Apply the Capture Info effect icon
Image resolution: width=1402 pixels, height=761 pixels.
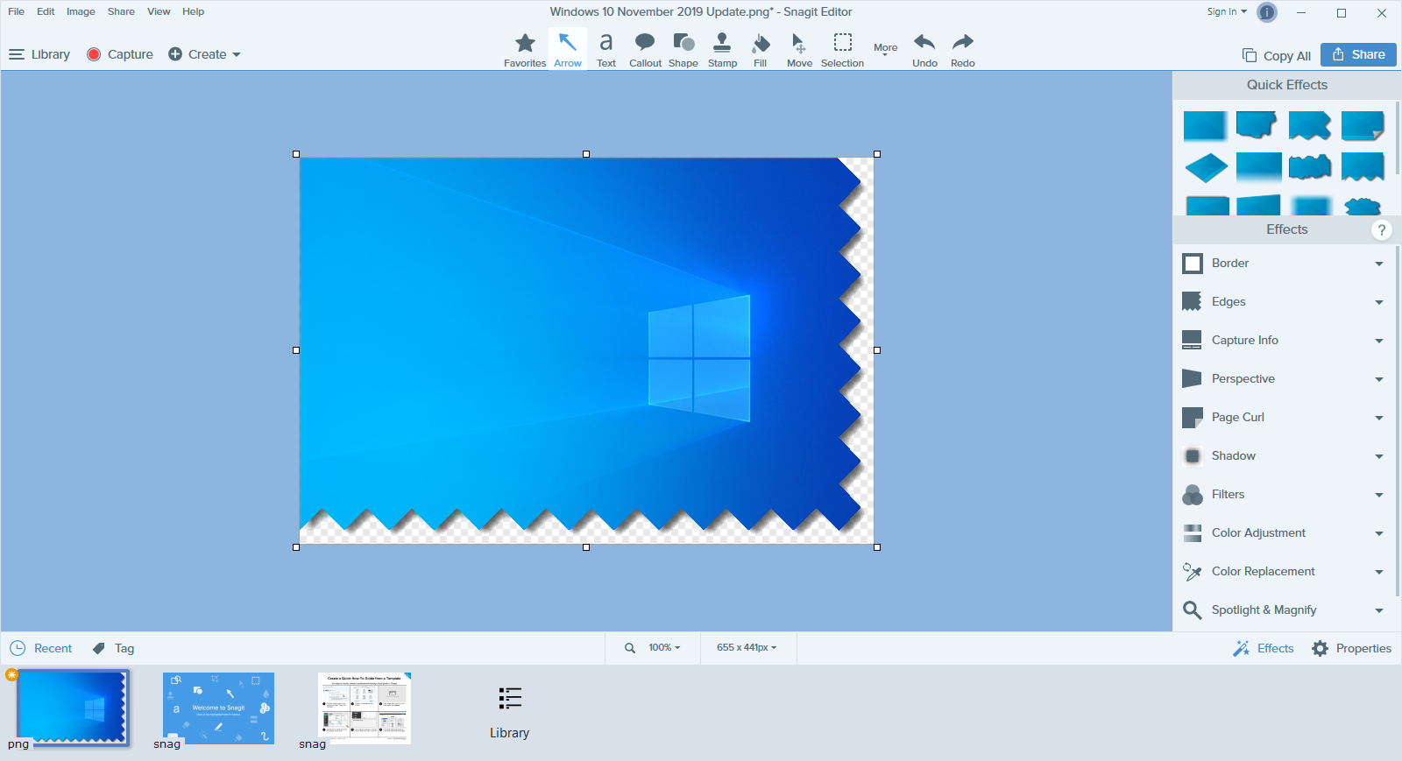point(1193,341)
